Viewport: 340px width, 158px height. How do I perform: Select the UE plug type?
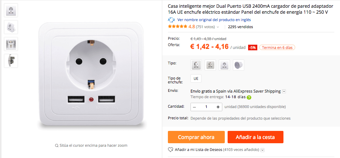pos(196,78)
